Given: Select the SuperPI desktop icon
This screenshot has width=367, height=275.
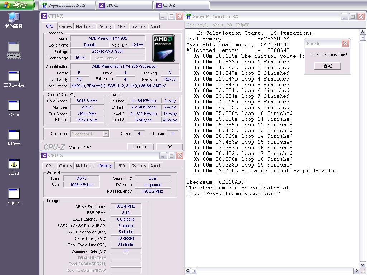Looking at the screenshot, I should pyautogui.click(x=14, y=197).
